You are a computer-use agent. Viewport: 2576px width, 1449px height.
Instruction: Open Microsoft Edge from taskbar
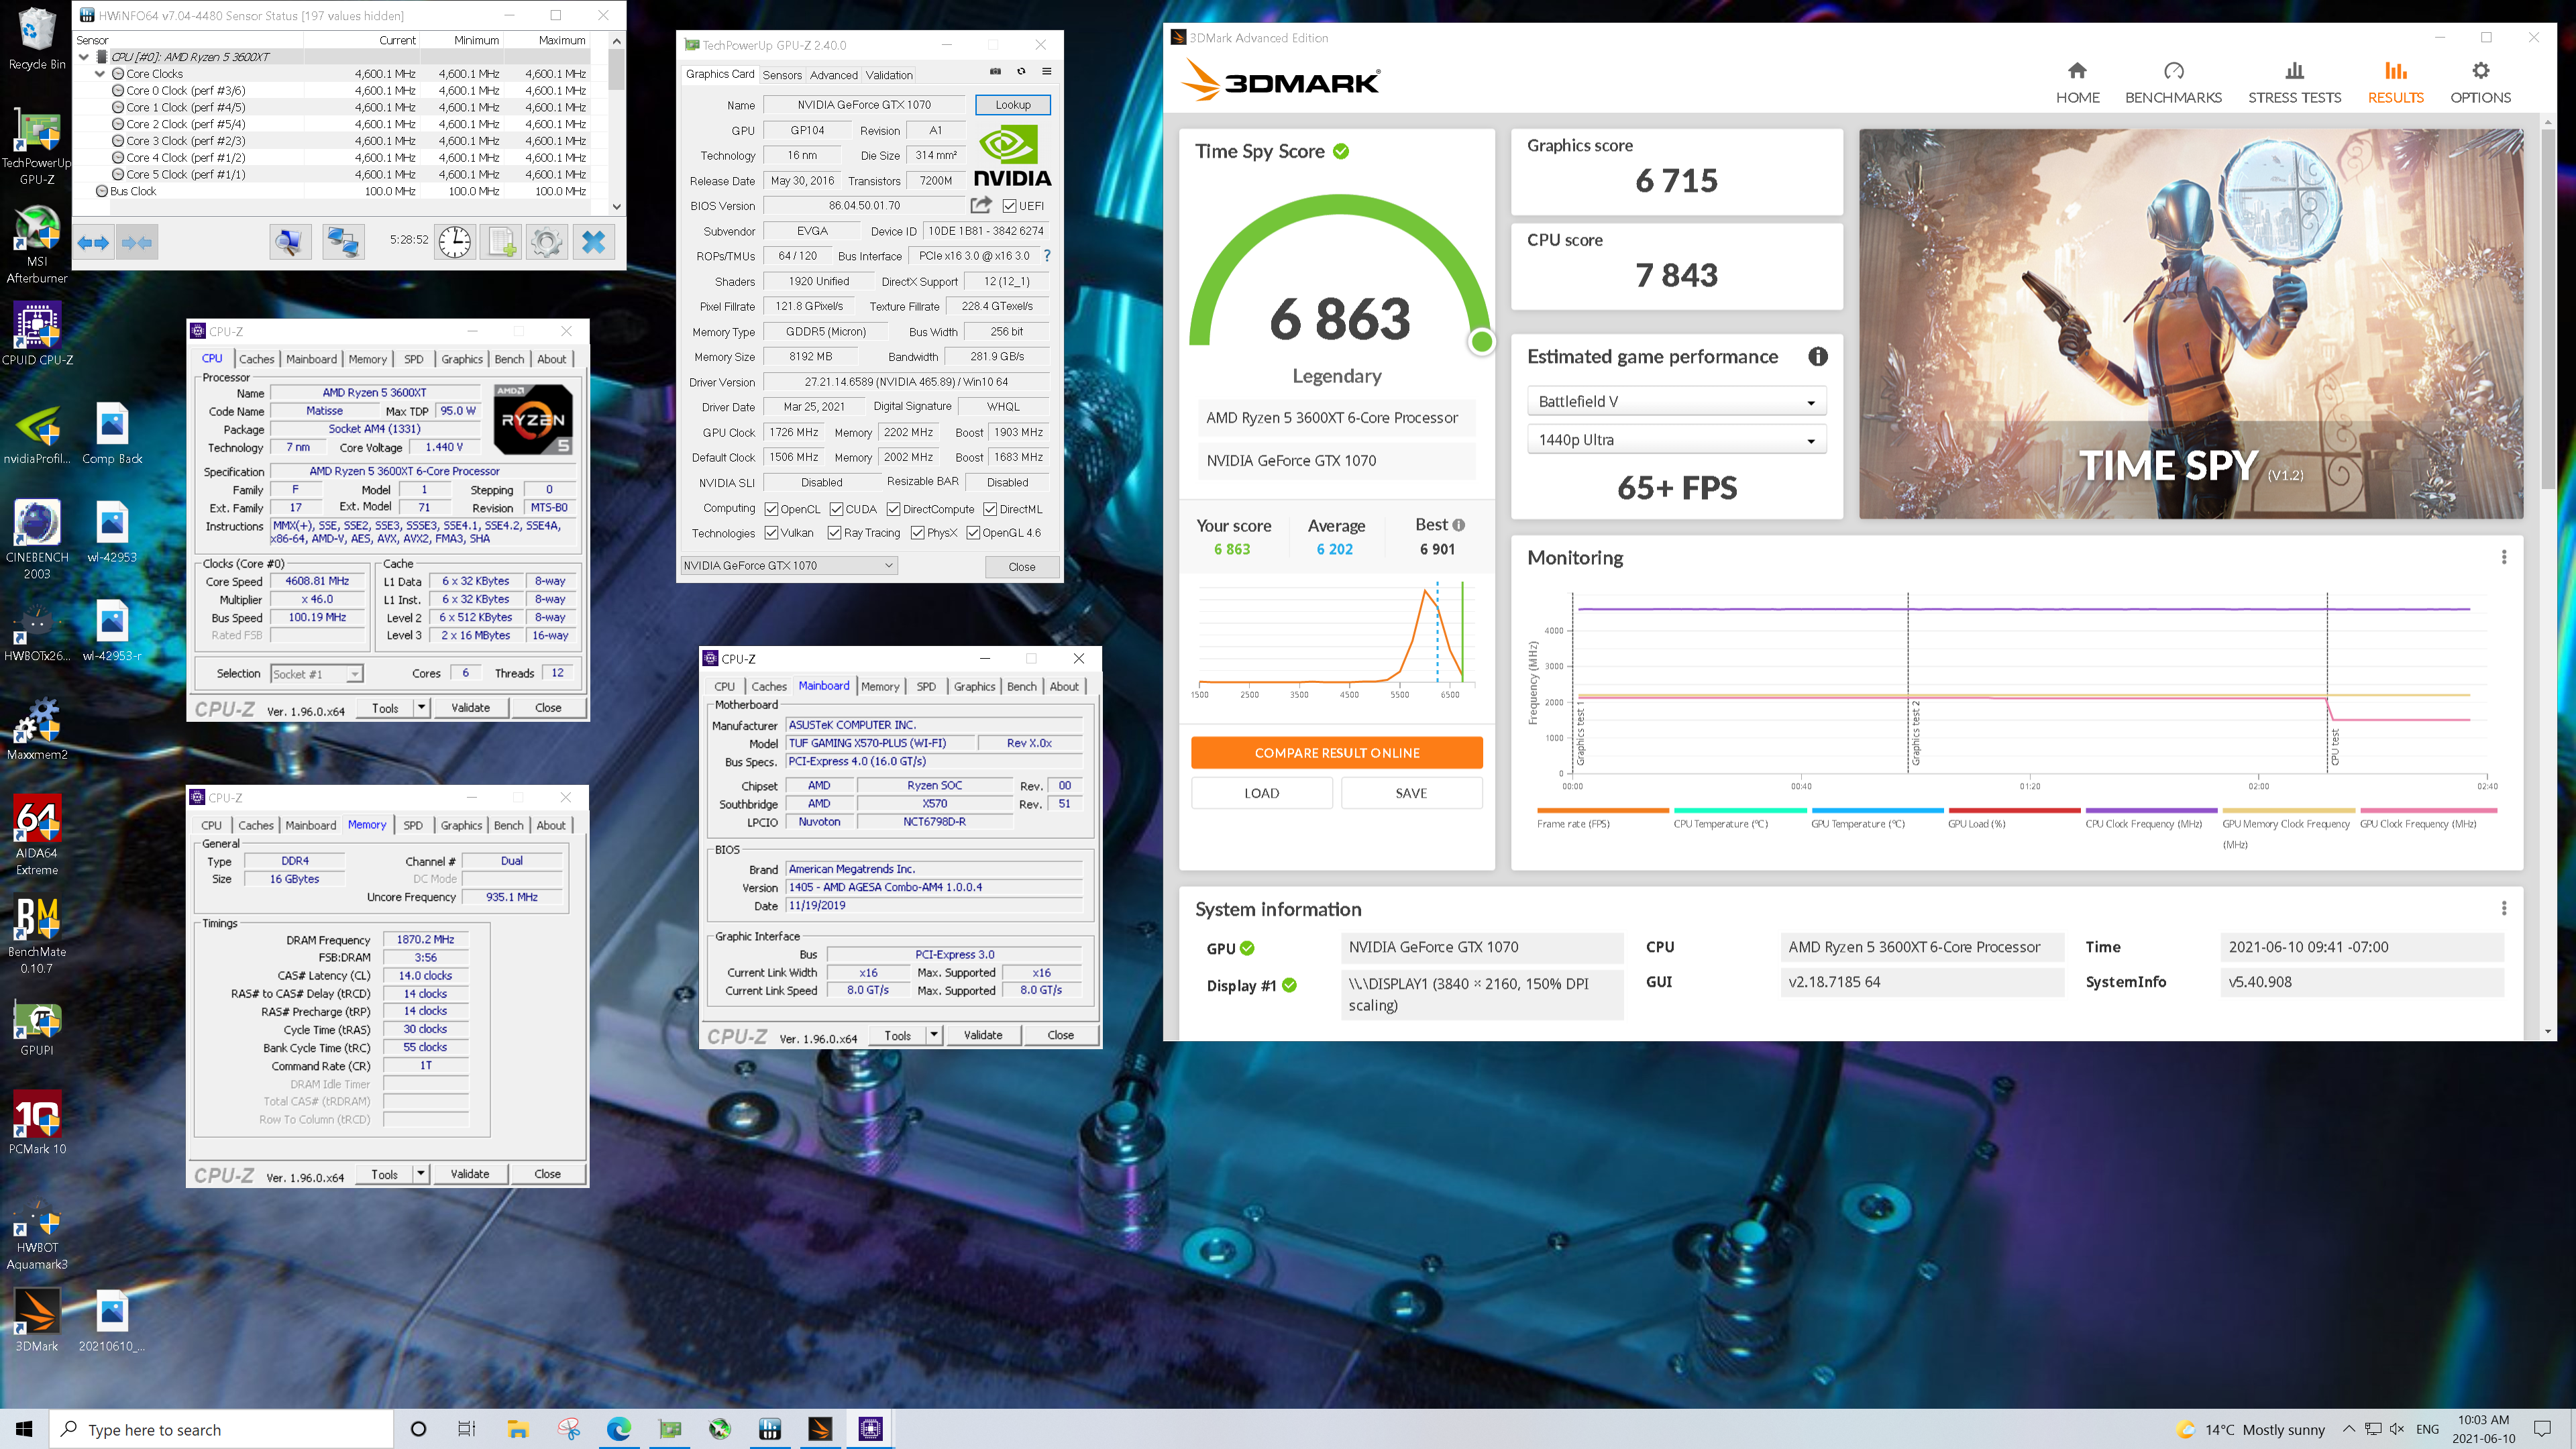coord(618,1429)
